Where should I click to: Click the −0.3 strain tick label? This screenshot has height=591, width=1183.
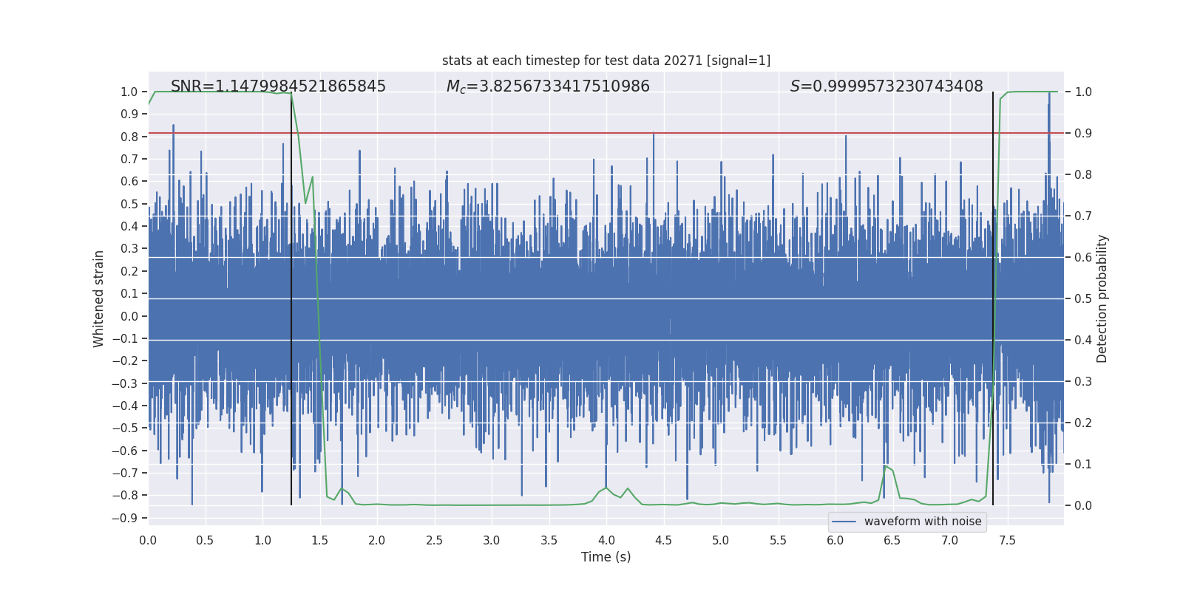(x=125, y=383)
